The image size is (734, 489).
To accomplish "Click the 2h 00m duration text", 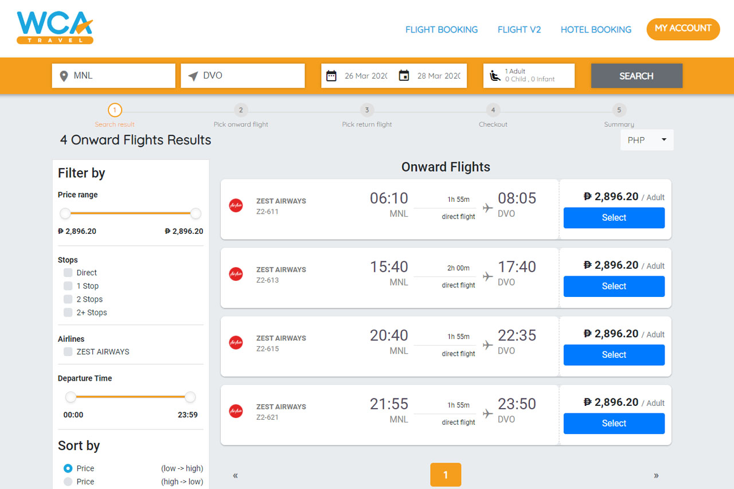I will (459, 268).
